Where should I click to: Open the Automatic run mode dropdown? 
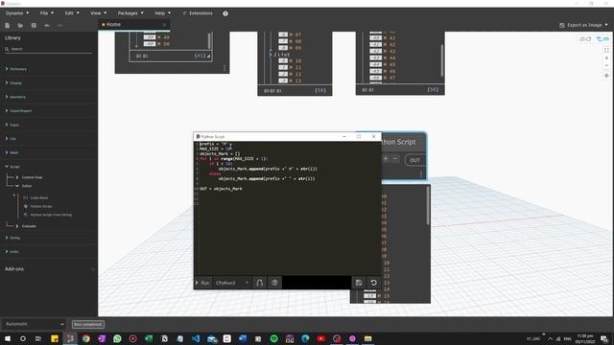35,324
